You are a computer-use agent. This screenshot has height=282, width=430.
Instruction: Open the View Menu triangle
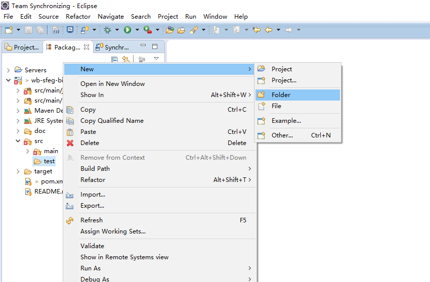pos(156,59)
